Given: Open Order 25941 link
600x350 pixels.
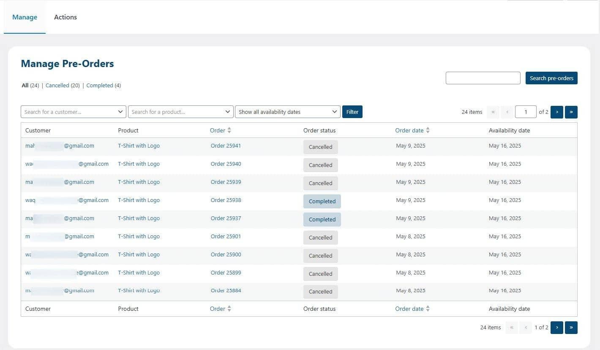Looking at the screenshot, I should coord(226,146).
